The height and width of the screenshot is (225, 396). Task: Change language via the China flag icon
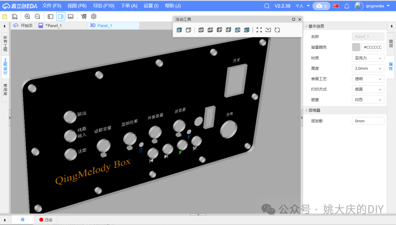[x=336, y=6]
